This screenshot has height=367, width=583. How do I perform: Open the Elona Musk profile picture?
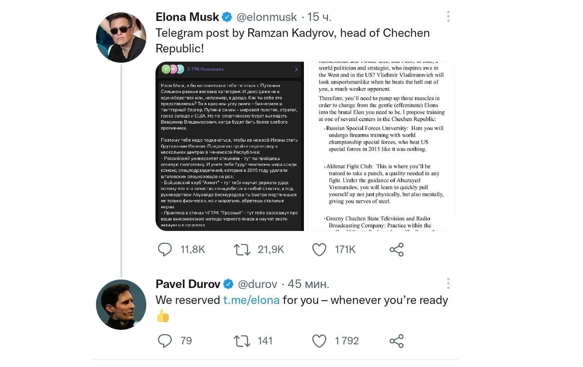(x=121, y=37)
